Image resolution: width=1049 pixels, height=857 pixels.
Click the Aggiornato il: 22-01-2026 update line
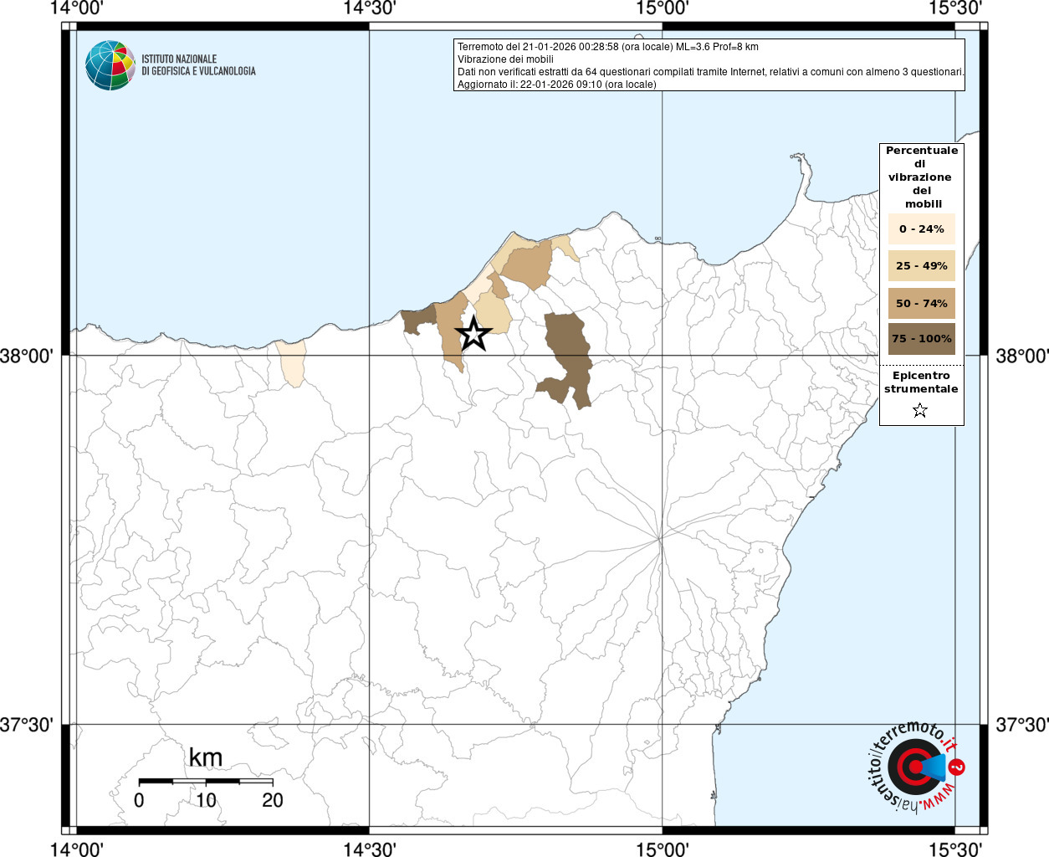557,85
